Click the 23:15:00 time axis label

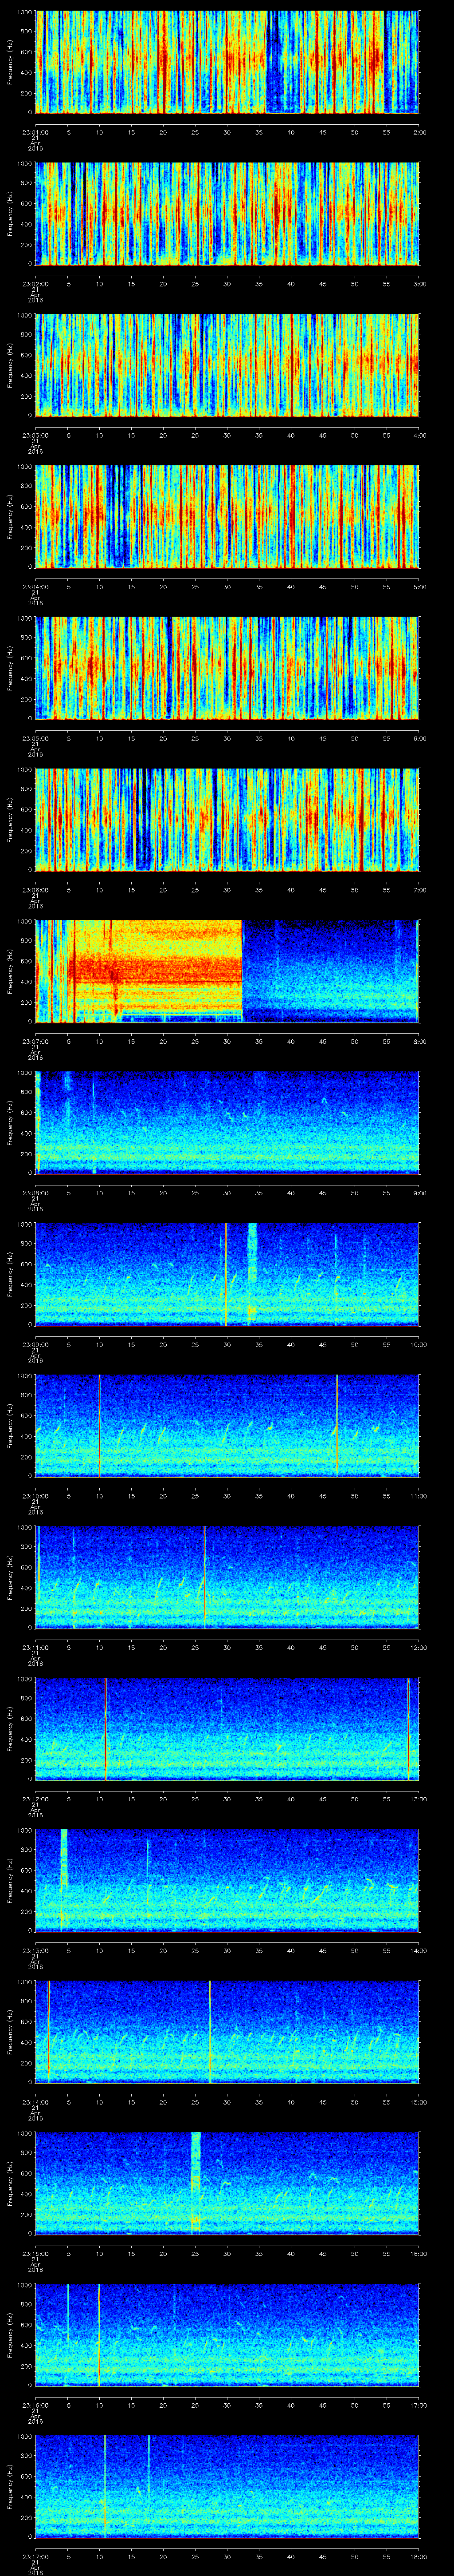point(36,2253)
